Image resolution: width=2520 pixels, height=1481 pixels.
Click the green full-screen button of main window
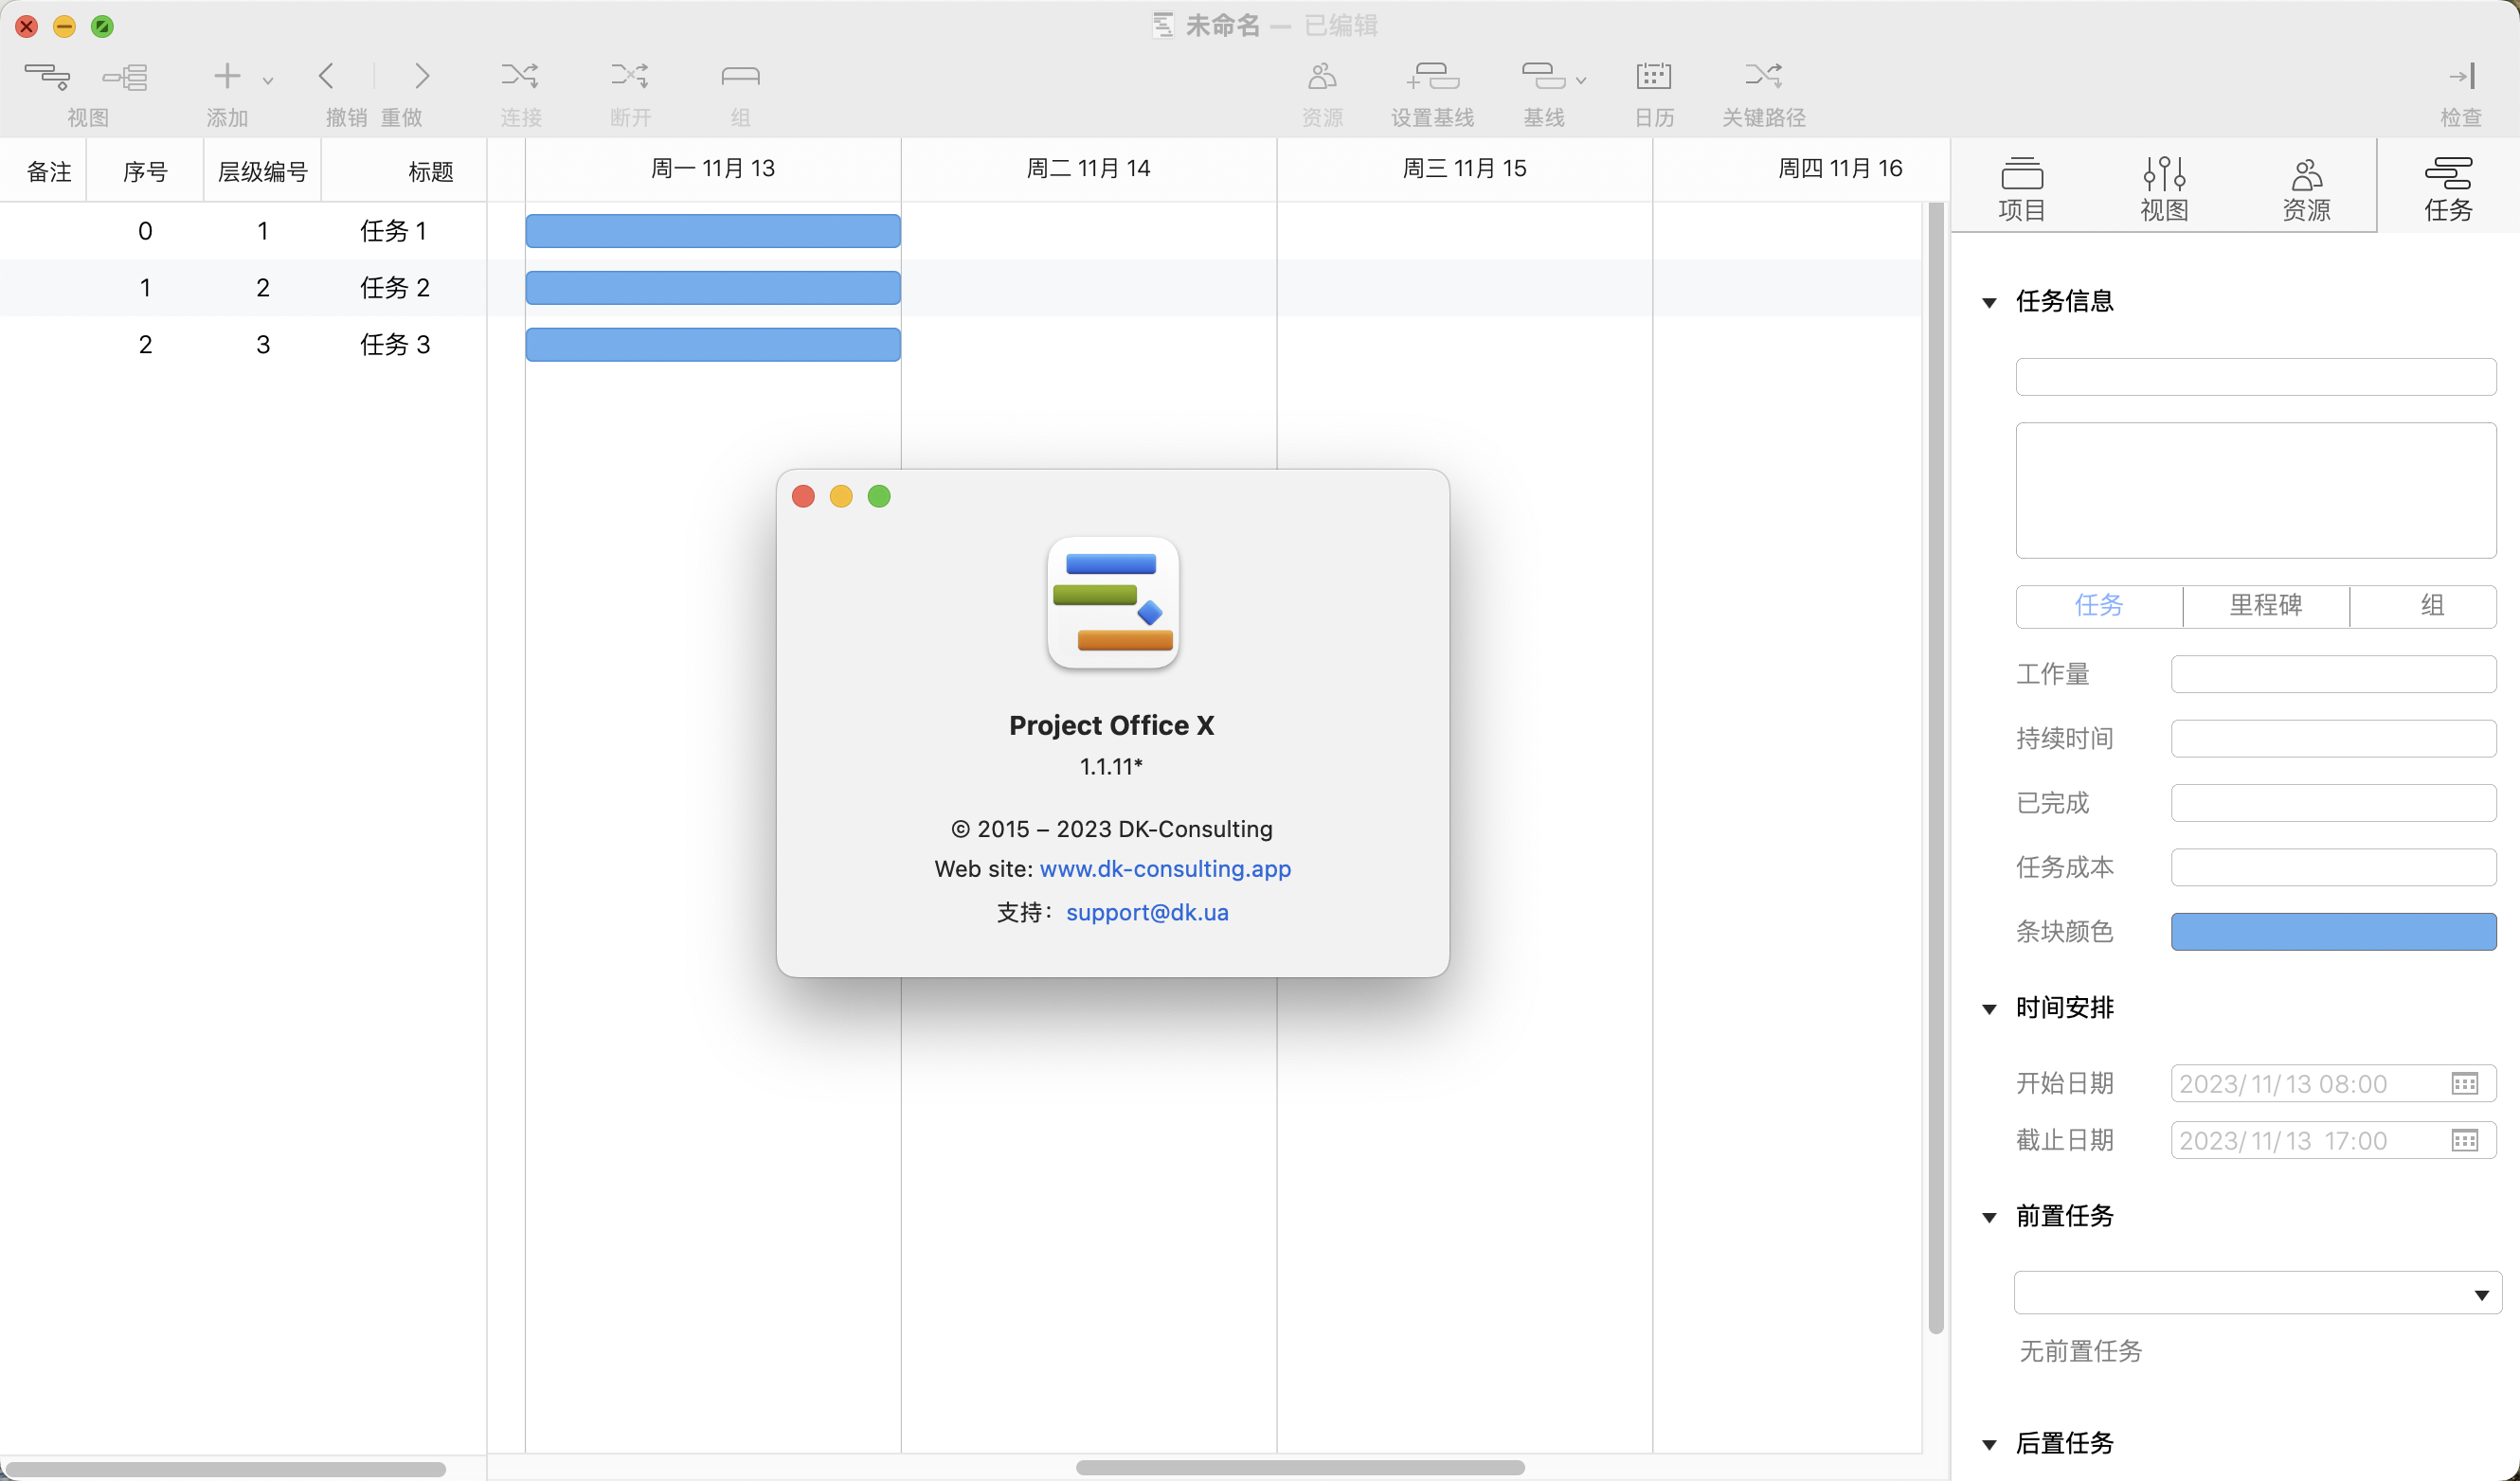click(102, 26)
